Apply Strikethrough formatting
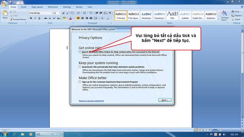The height and width of the screenshot is (137, 244). pyautogui.click(x=45, y=18)
